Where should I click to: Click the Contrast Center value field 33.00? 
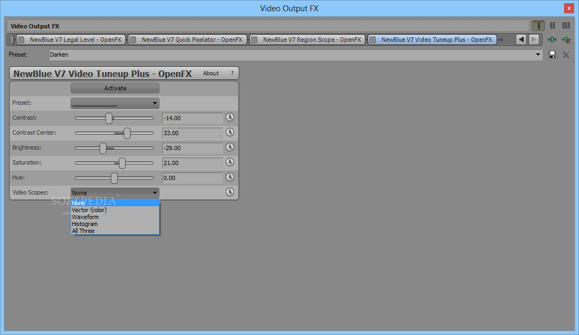pyautogui.click(x=193, y=133)
